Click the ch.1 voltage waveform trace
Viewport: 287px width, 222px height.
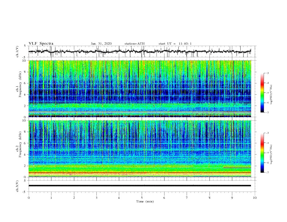[x=140, y=52]
